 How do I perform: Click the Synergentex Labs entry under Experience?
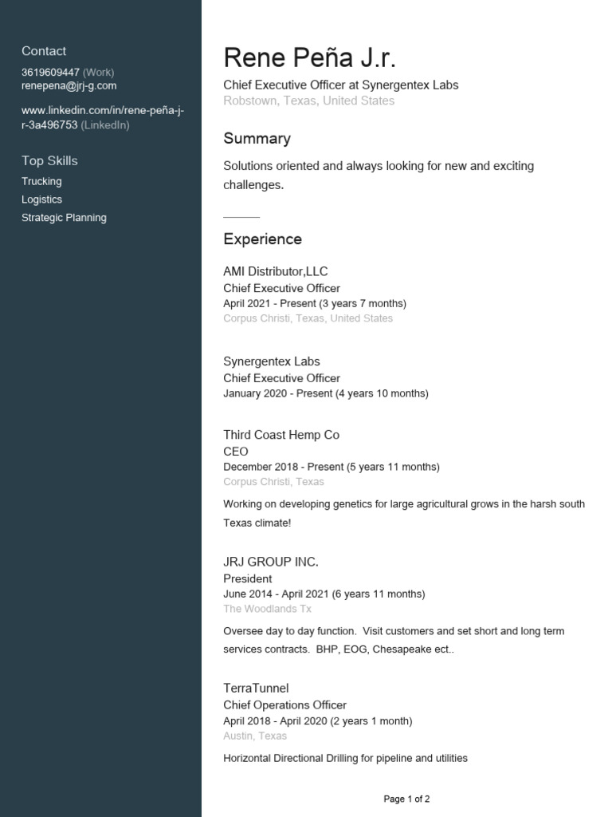[x=271, y=361]
